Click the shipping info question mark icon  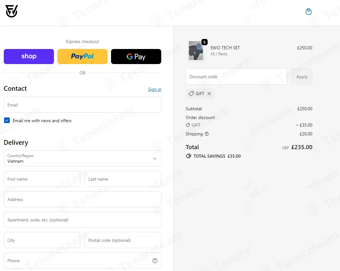click(207, 134)
